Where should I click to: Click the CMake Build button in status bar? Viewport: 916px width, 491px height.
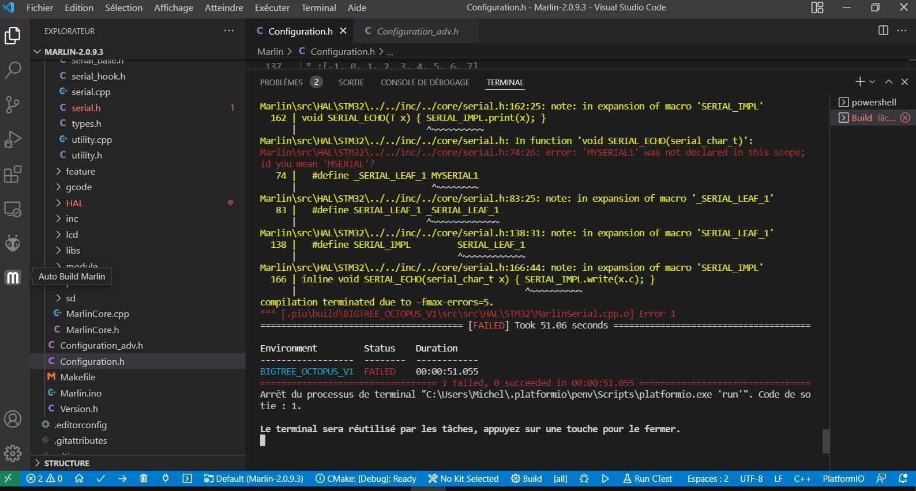point(526,478)
